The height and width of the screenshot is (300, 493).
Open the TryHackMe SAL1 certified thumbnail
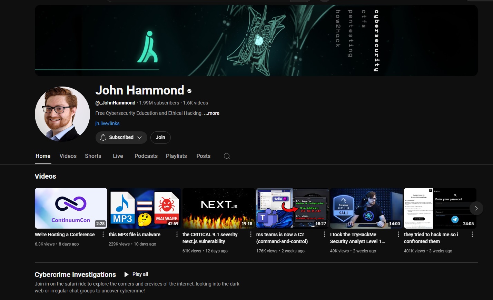pyautogui.click(x=366, y=208)
